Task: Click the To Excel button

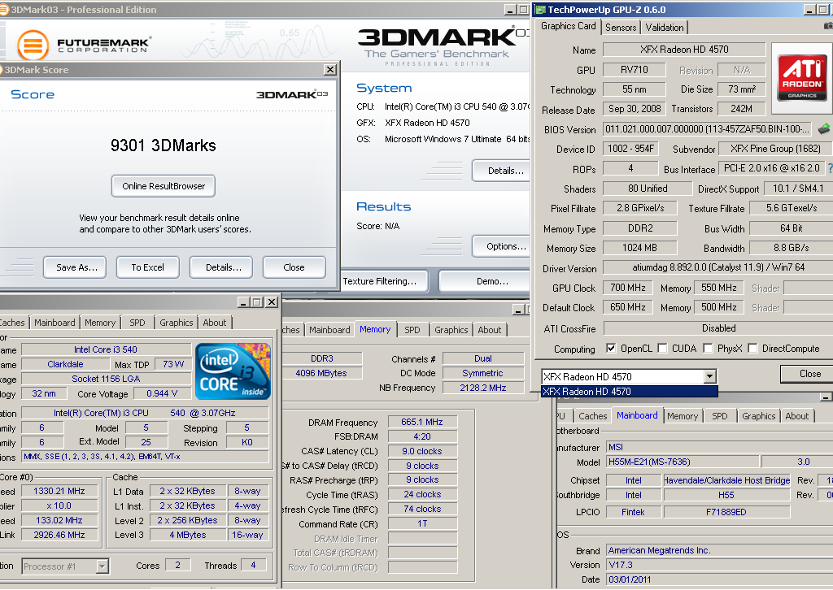Action: pyautogui.click(x=148, y=267)
